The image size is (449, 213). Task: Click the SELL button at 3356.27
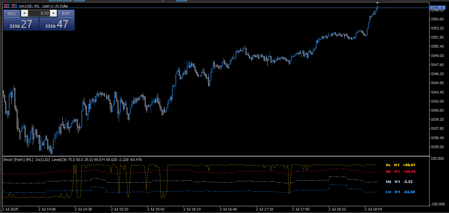(21, 24)
